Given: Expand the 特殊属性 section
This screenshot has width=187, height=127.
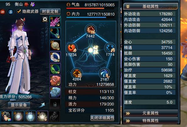Looking at the screenshot, I should click(x=151, y=120).
